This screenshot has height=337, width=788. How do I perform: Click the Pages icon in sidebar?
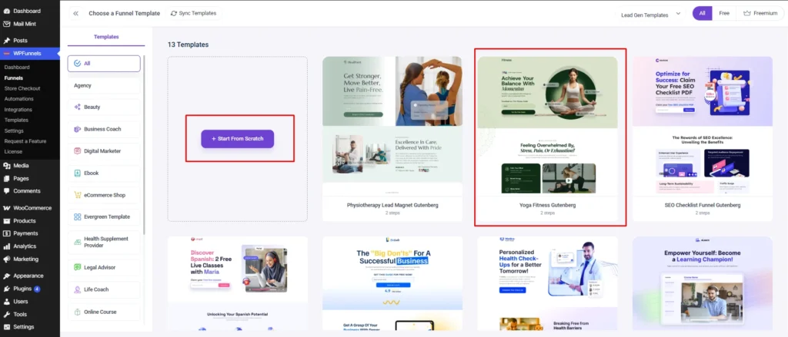pos(6,179)
